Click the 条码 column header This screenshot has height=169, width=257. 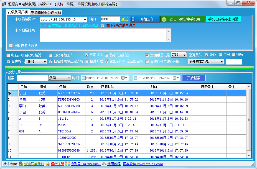[x=71, y=87]
